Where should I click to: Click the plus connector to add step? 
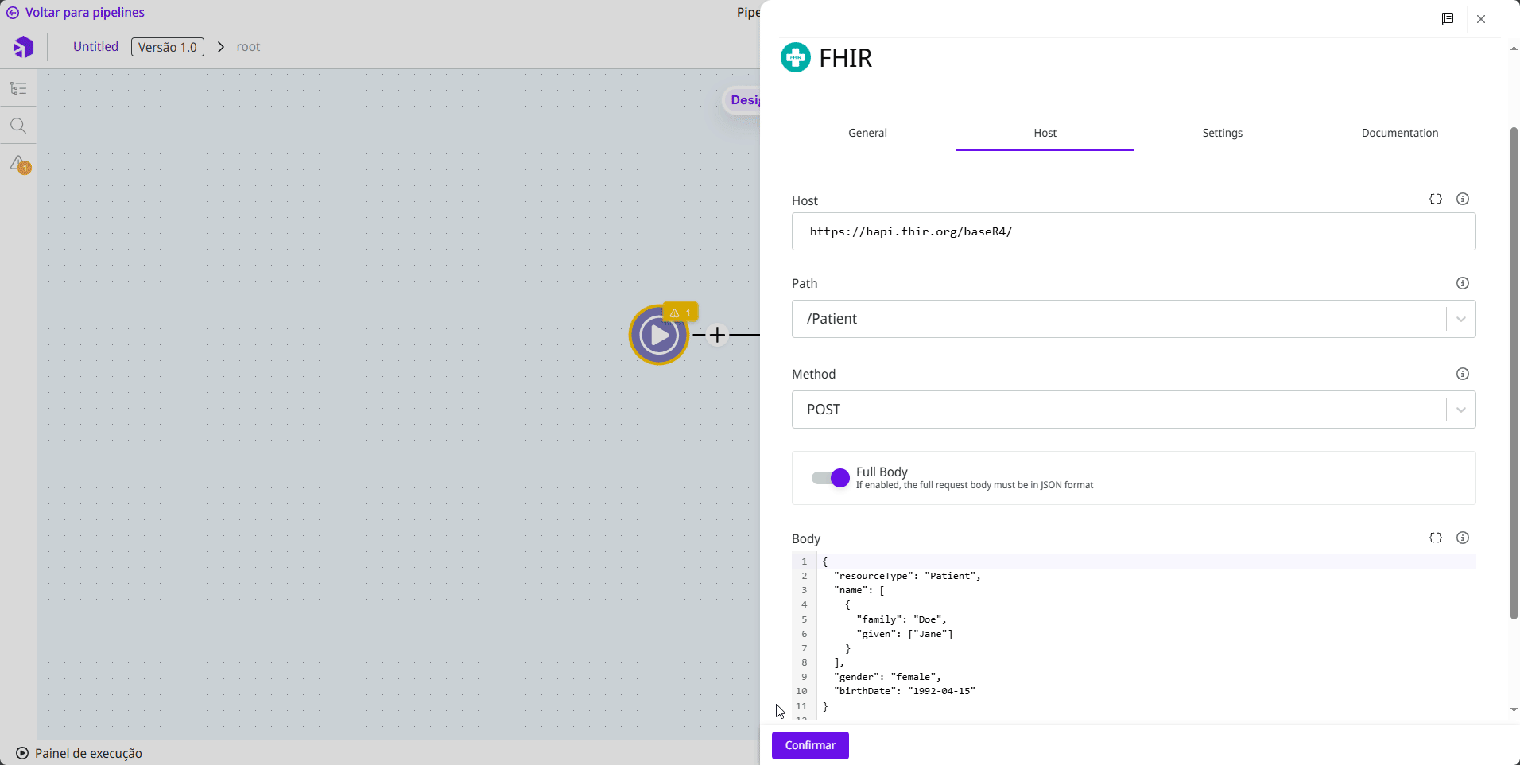[717, 336]
